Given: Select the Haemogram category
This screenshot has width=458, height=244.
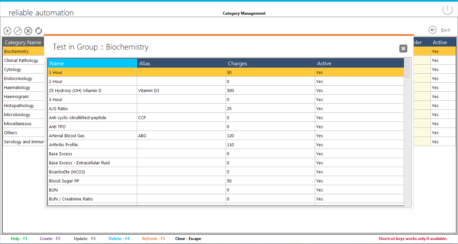Looking at the screenshot, I should (x=23, y=96).
